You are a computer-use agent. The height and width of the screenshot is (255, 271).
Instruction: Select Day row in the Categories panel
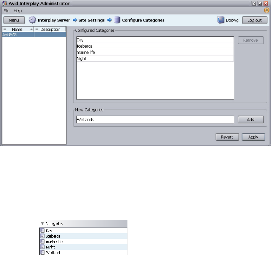(84, 231)
